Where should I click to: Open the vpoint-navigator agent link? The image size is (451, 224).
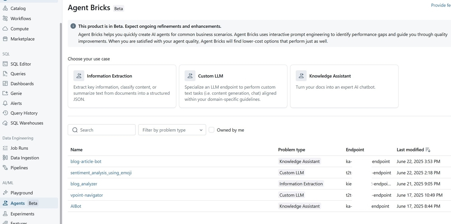(x=87, y=195)
